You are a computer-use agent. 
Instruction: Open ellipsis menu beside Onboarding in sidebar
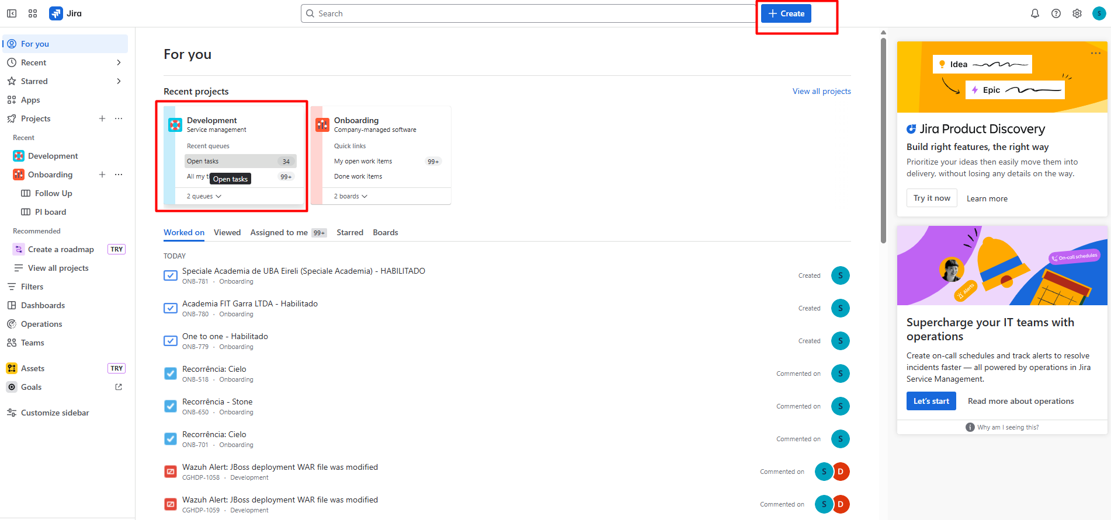119,175
